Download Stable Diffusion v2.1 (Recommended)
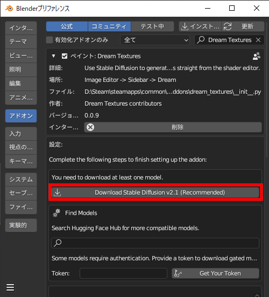 point(155,192)
